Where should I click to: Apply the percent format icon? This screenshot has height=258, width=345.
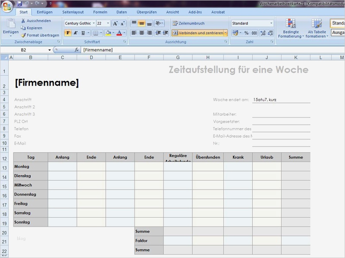point(247,33)
